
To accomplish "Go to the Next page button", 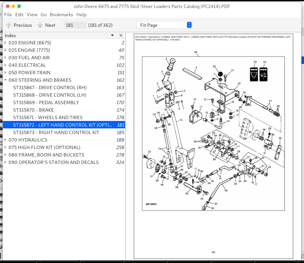I will [46, 25].
